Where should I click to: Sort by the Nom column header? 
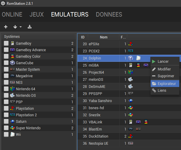click(104, 37)
